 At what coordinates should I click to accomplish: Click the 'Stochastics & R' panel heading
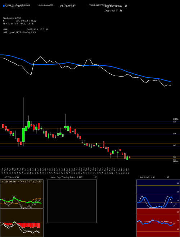point(147,177)
